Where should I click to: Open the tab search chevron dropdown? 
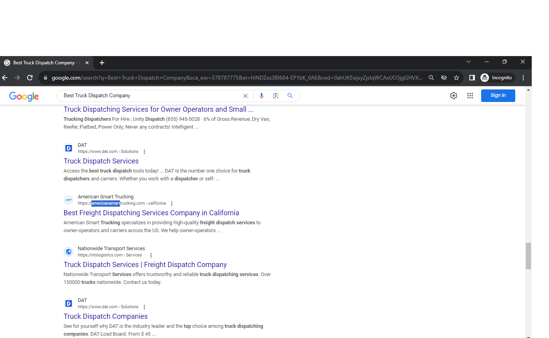coord(469,62)
